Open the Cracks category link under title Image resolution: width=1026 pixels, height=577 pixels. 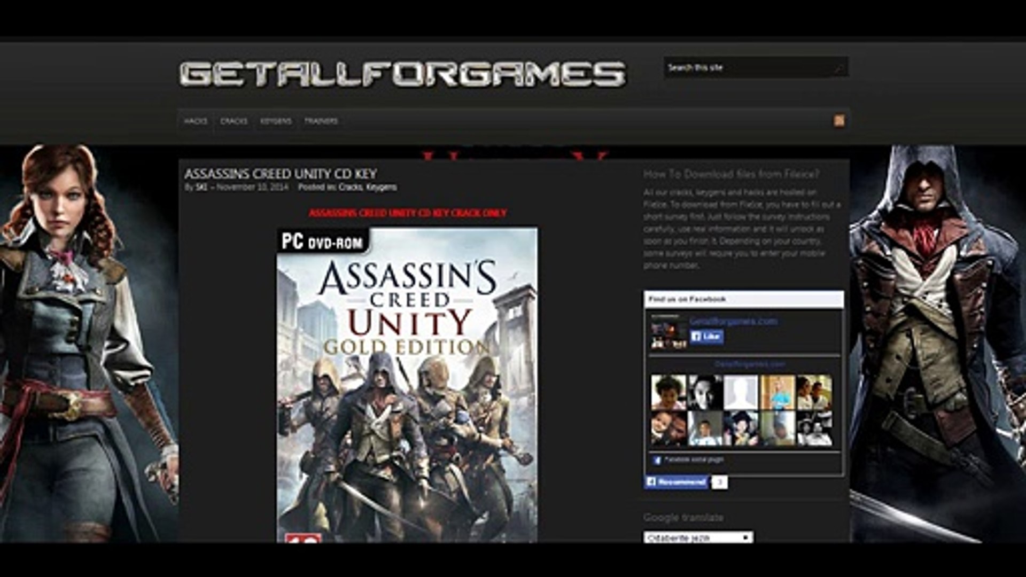click(x=350, y=187)
